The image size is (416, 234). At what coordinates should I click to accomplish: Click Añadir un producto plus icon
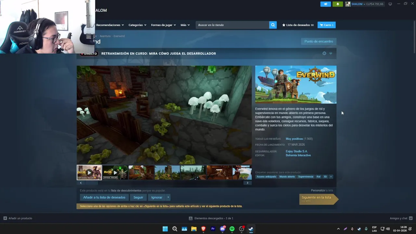click(5, 218)
